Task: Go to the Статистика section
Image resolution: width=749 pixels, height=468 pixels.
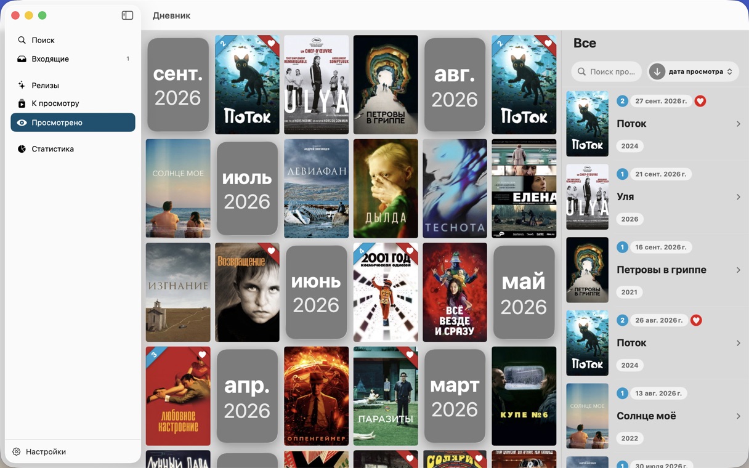Action: coord(73,149)
